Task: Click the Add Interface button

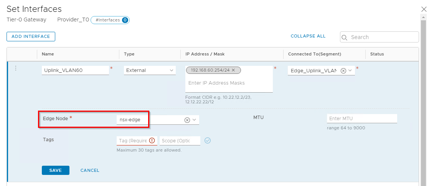Action: click(x=31, y=36)
